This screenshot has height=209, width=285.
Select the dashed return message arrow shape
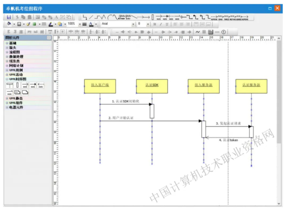[x=41, y=85]
